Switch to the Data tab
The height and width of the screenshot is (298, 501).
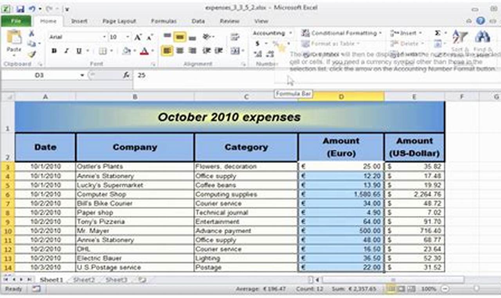tap(198, 21)
